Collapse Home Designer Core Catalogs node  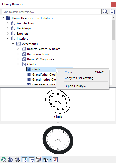[3, 18]
